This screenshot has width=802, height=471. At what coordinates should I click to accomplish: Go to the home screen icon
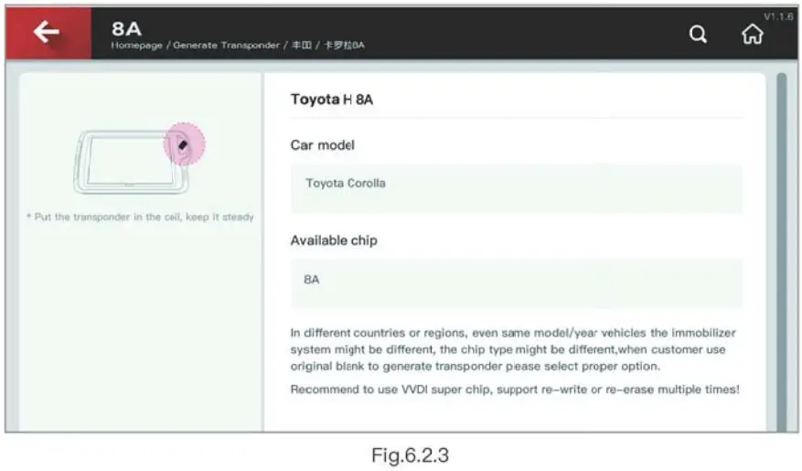tap(752, 35)
